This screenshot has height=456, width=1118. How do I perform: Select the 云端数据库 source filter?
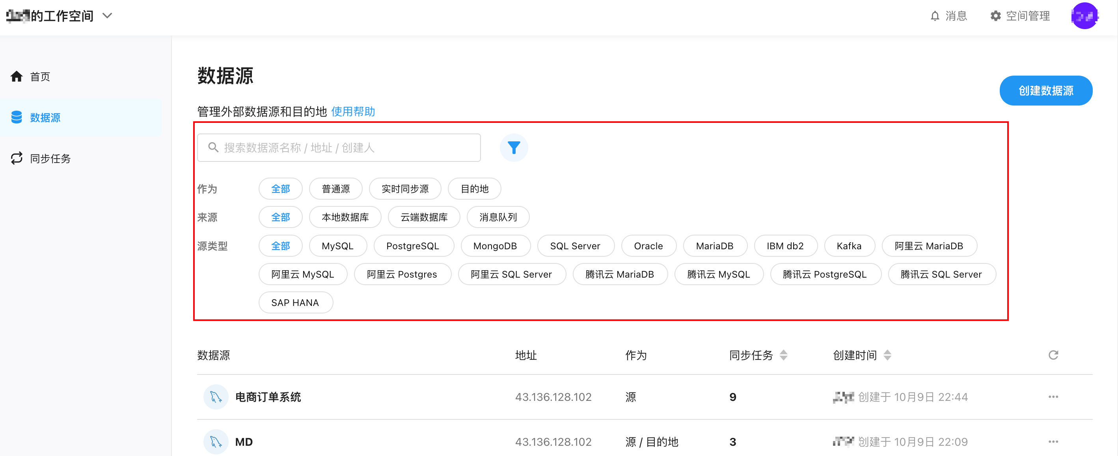click(x=424, y=217)
